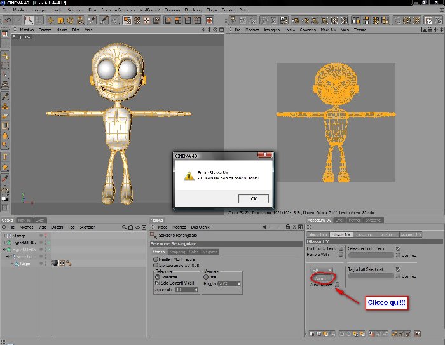Image resolution: width=445 pixels, height=345 pixels.
Task: Select the paintbrush tool in left palette
Action: (x=5, y=97)
